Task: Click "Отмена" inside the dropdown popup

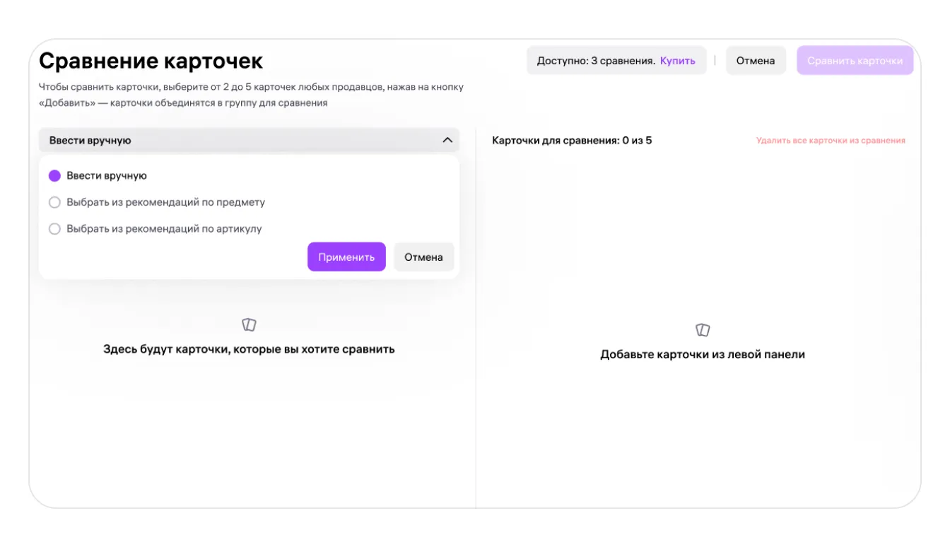Action: coord(423,257)
